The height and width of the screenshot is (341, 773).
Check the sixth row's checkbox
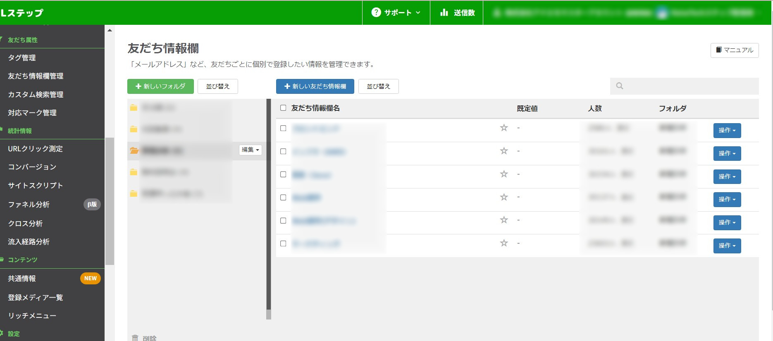[283, 243]
